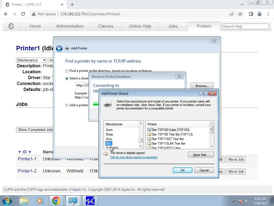Click the Have Disk... button
This screenshot has width=274, height=206.
[x=201, y=155]
